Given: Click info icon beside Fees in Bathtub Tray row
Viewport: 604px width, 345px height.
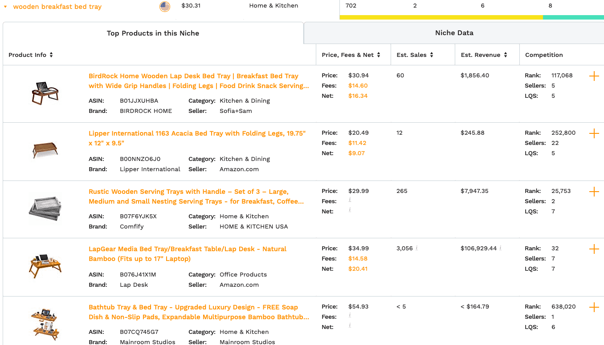Looking at the screenshot, I should pos(350,315).
